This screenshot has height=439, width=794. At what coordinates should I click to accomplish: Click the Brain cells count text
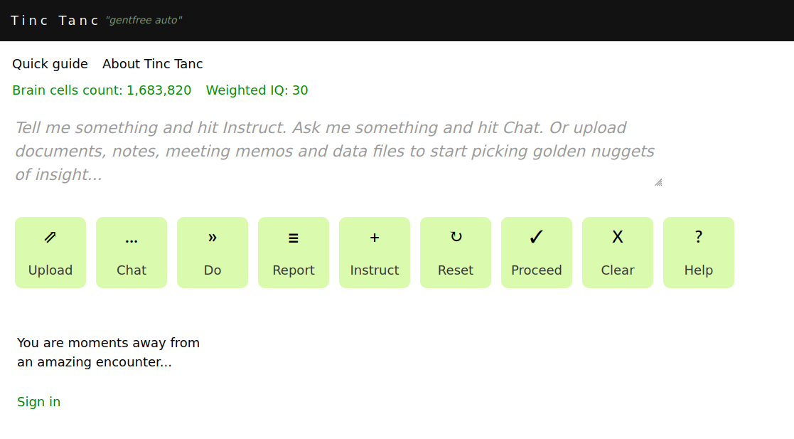(x=102, y=90)
